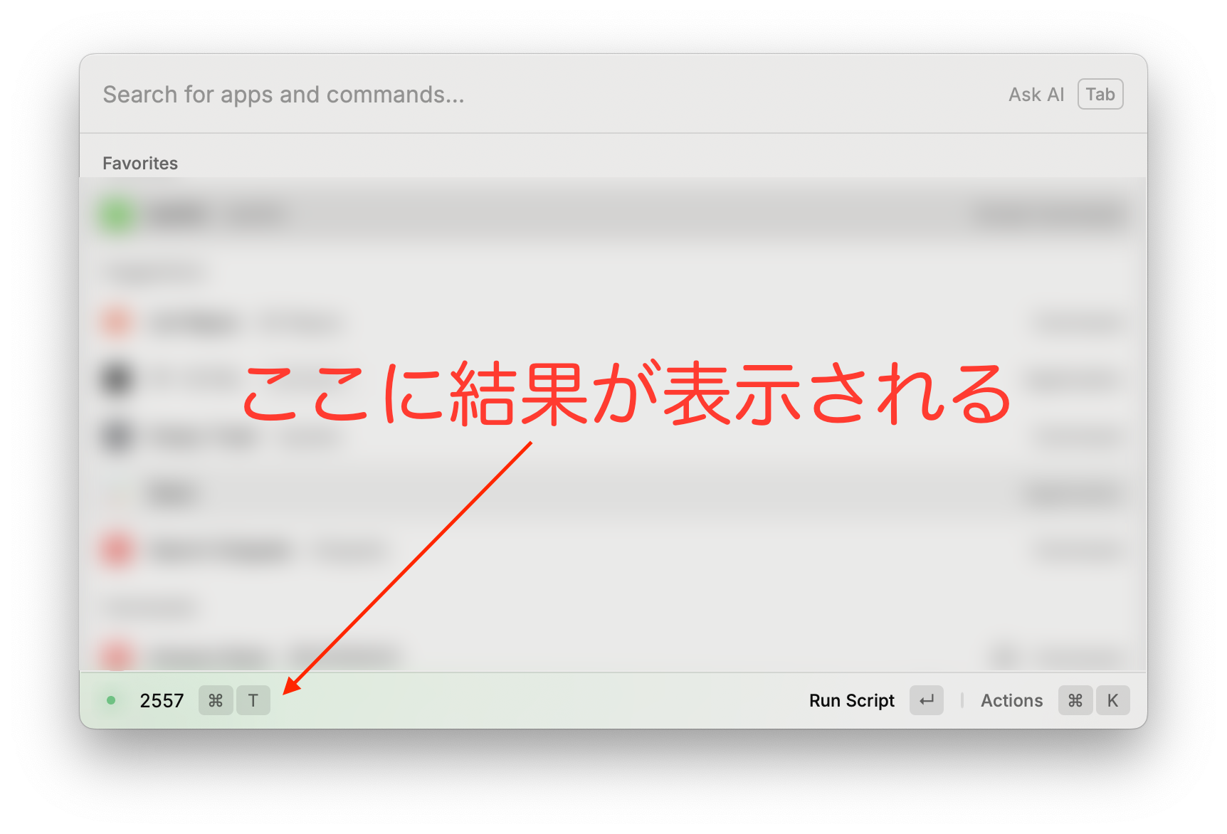
Task: Select the Favorites section heading
Action: point(140,163)
